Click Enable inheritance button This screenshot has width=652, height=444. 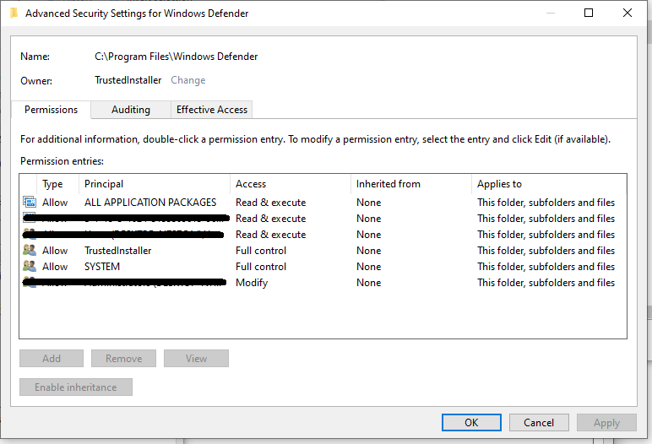point(76,387)
